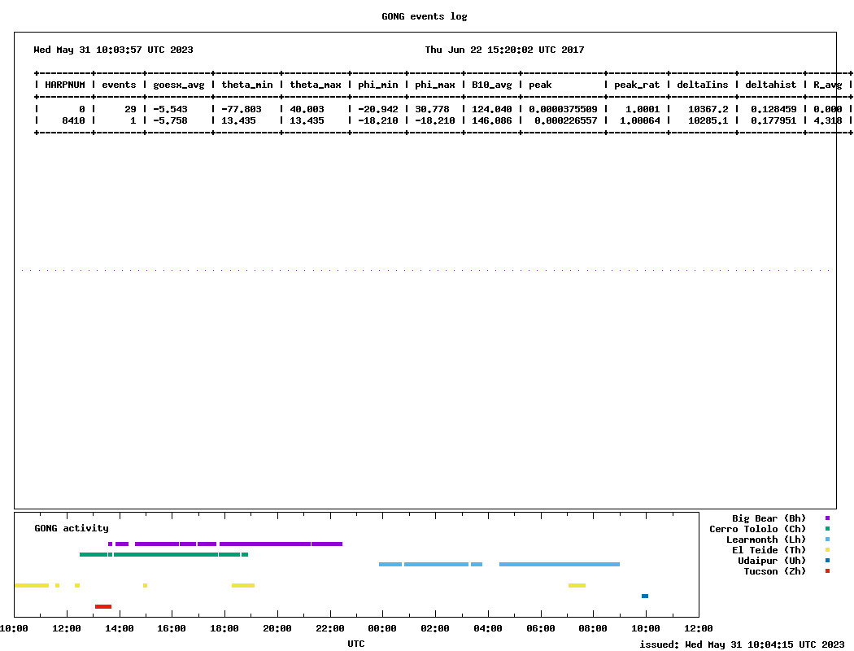Click peak value 0.0000375509

[563, 109]
